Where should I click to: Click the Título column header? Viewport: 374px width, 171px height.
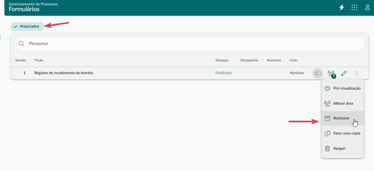[39, 60]
